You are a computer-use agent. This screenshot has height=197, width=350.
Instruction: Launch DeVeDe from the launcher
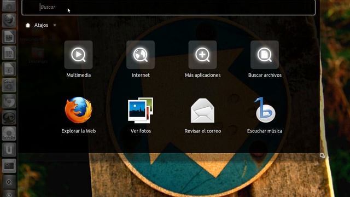pos(9,134)
